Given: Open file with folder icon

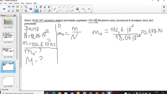Looking at the screenshot, I should pos(17,7).
